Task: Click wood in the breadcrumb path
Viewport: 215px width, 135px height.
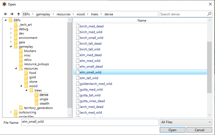Action: [81, 14]
